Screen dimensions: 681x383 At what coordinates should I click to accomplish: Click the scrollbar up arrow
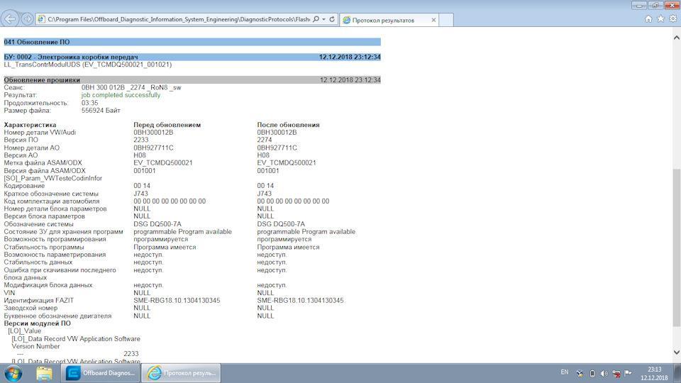(x=676, y=38)
